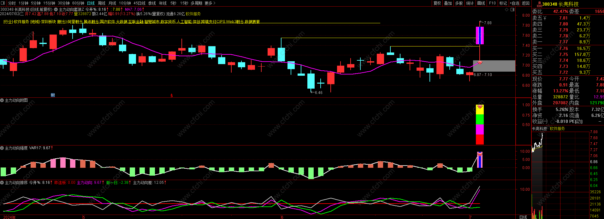604x219 pixels.
Task: Open the 互联金融 concept link
Action: pos(136,22)
